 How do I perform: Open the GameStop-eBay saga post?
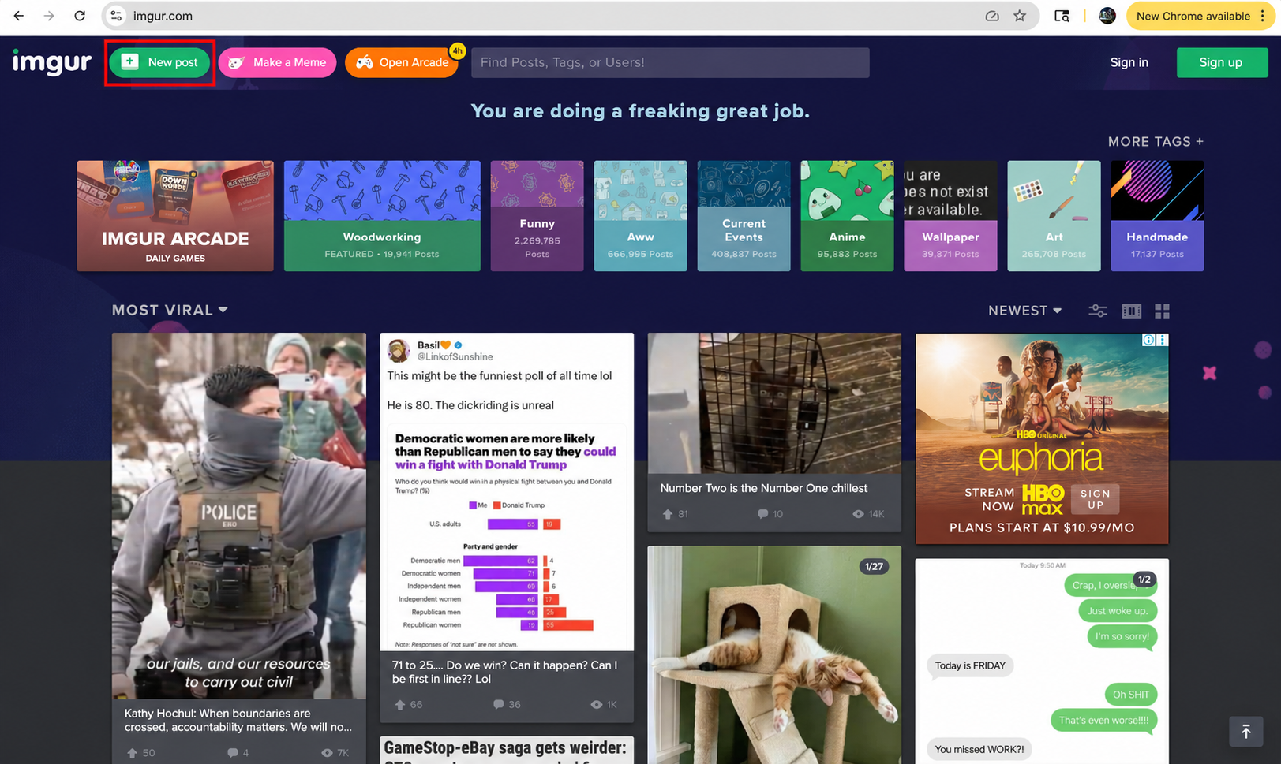coord(507,751)
